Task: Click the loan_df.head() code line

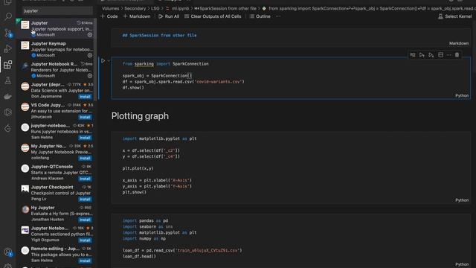Action: (139, 256)
